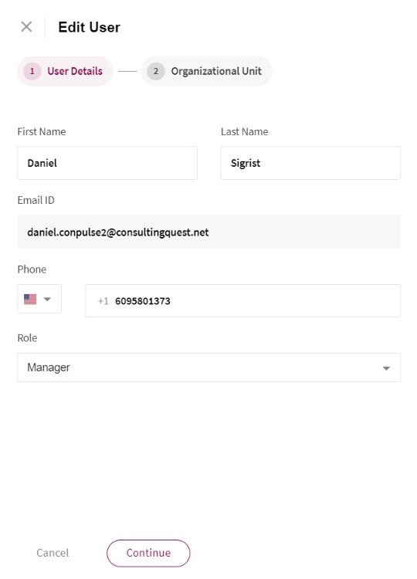
Task: Go to the Organizational Unit step
Action: pyautogui.click(x=206, y=71)
